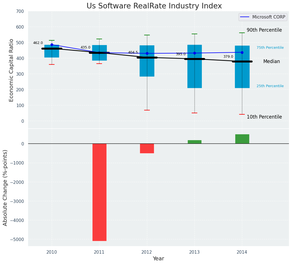This screenshot has width=292, height=264.
Task: Click the 404.5 median value label
Action: point(133,52)
